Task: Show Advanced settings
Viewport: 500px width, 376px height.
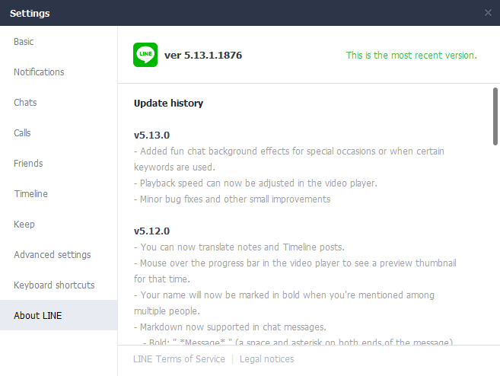Action: pos(52,255)
